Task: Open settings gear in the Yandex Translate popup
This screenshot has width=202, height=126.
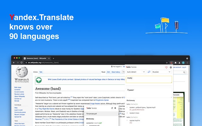Action: (171, 67)
